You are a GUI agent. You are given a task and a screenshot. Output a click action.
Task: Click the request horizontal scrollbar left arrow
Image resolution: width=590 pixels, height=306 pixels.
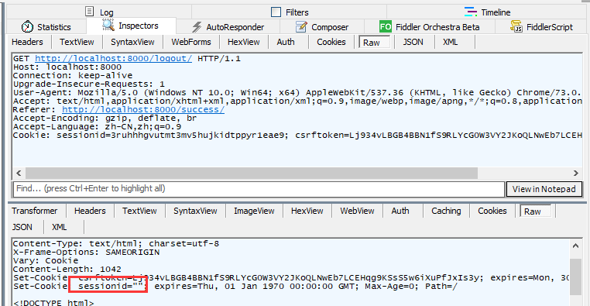tap(19, 173)
